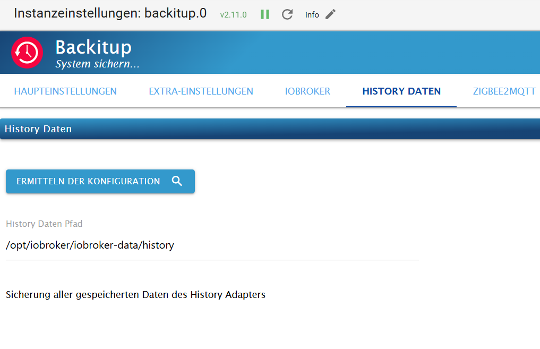This screenshot has width=540, height=349.
Task: Click the System sichern... subtitle
Action: coord(98,64)
